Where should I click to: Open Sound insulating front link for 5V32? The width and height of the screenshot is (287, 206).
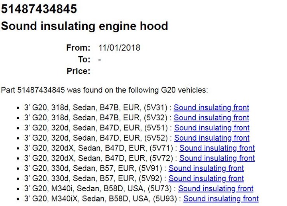click(211, 118)
